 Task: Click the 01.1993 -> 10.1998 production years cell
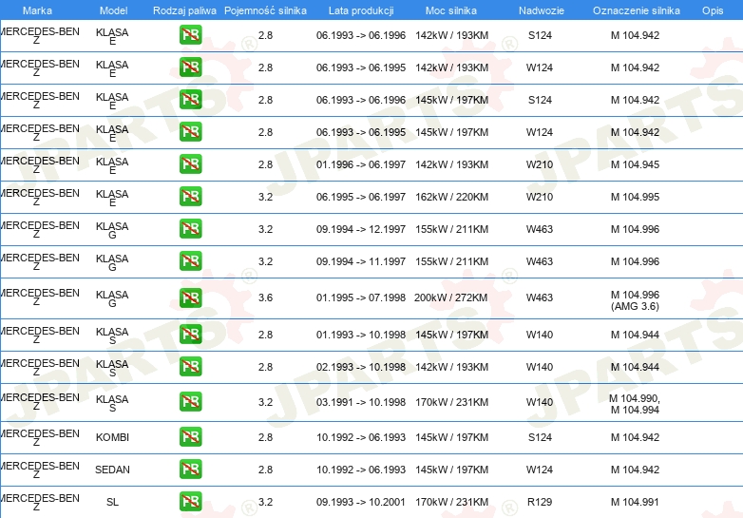point(361,335)
